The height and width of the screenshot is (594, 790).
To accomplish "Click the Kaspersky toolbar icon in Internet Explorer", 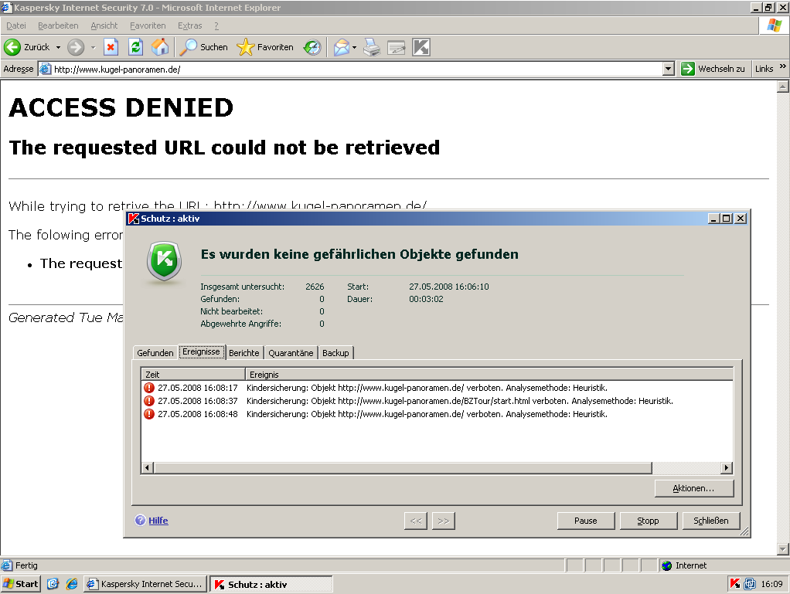I will click(x=421, y=47).
